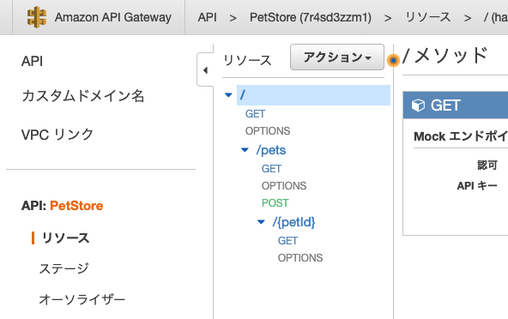Select the リソース breadcrumb in header

tap(428, 17)
